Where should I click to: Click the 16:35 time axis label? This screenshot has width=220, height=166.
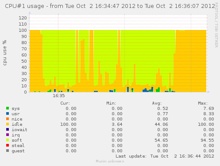coord(59,96)
